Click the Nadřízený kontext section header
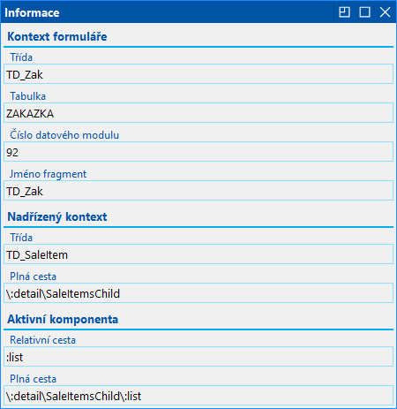 tap(57, 216)
